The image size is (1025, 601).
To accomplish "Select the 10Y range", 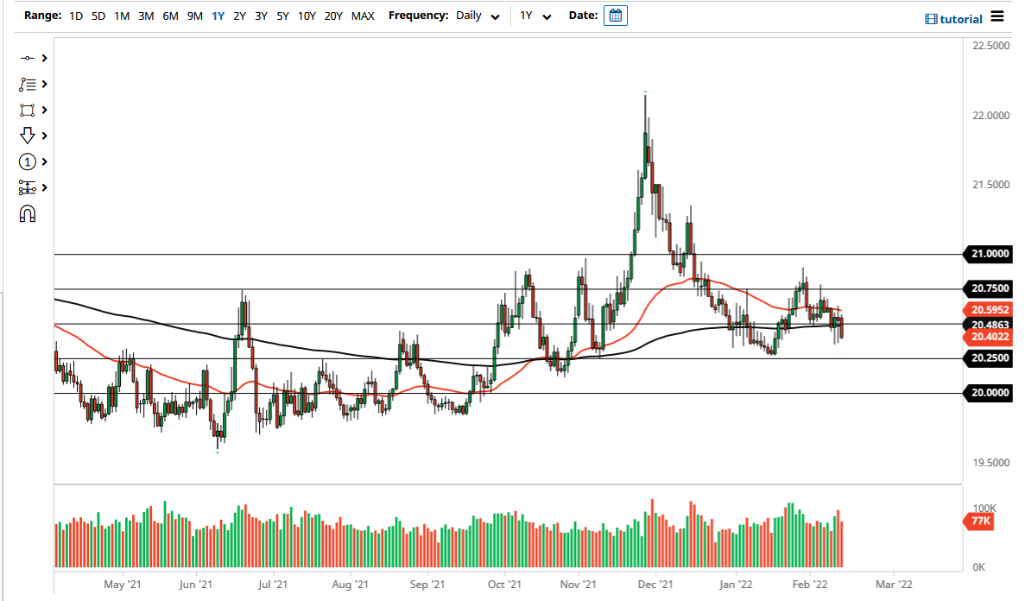I will click(x=307, y=16).
